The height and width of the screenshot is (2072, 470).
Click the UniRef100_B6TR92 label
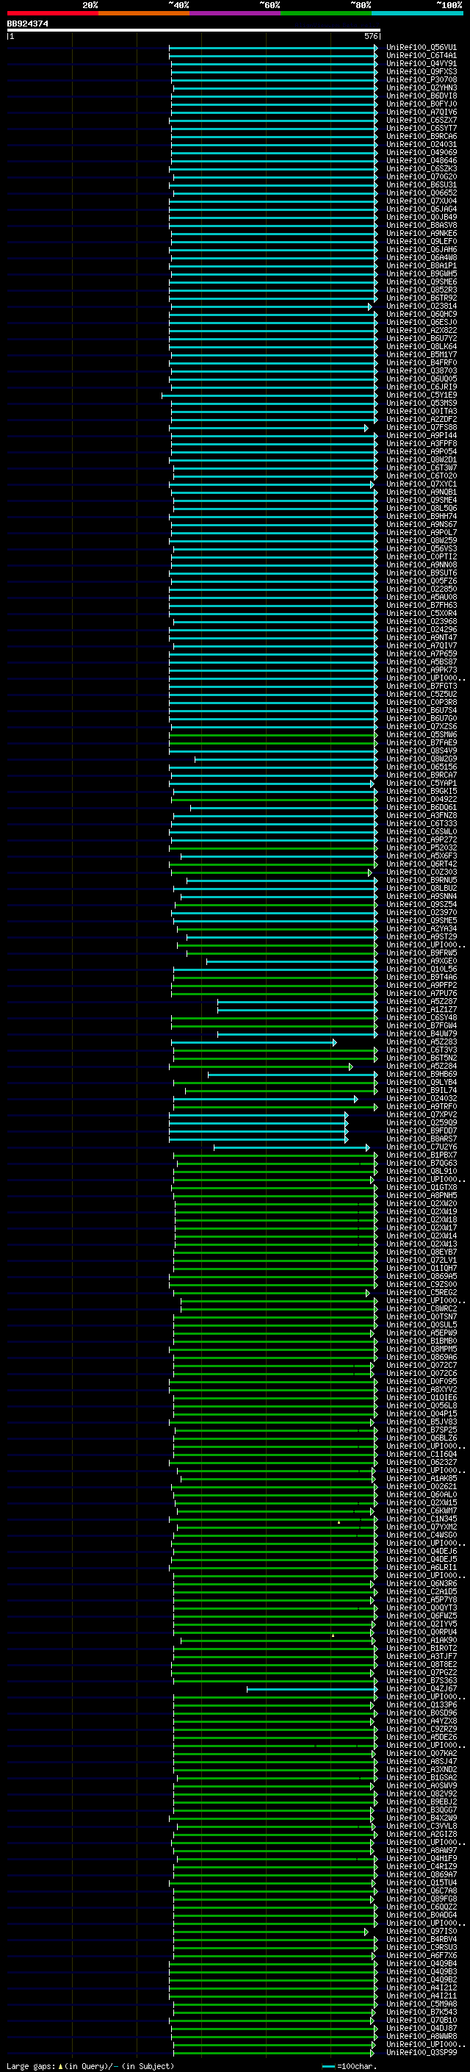tap(422, 298)
